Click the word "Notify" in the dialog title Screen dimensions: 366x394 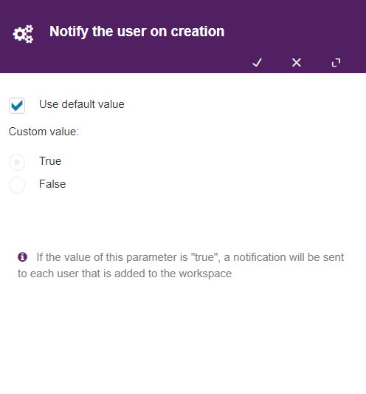pos(69,32)
